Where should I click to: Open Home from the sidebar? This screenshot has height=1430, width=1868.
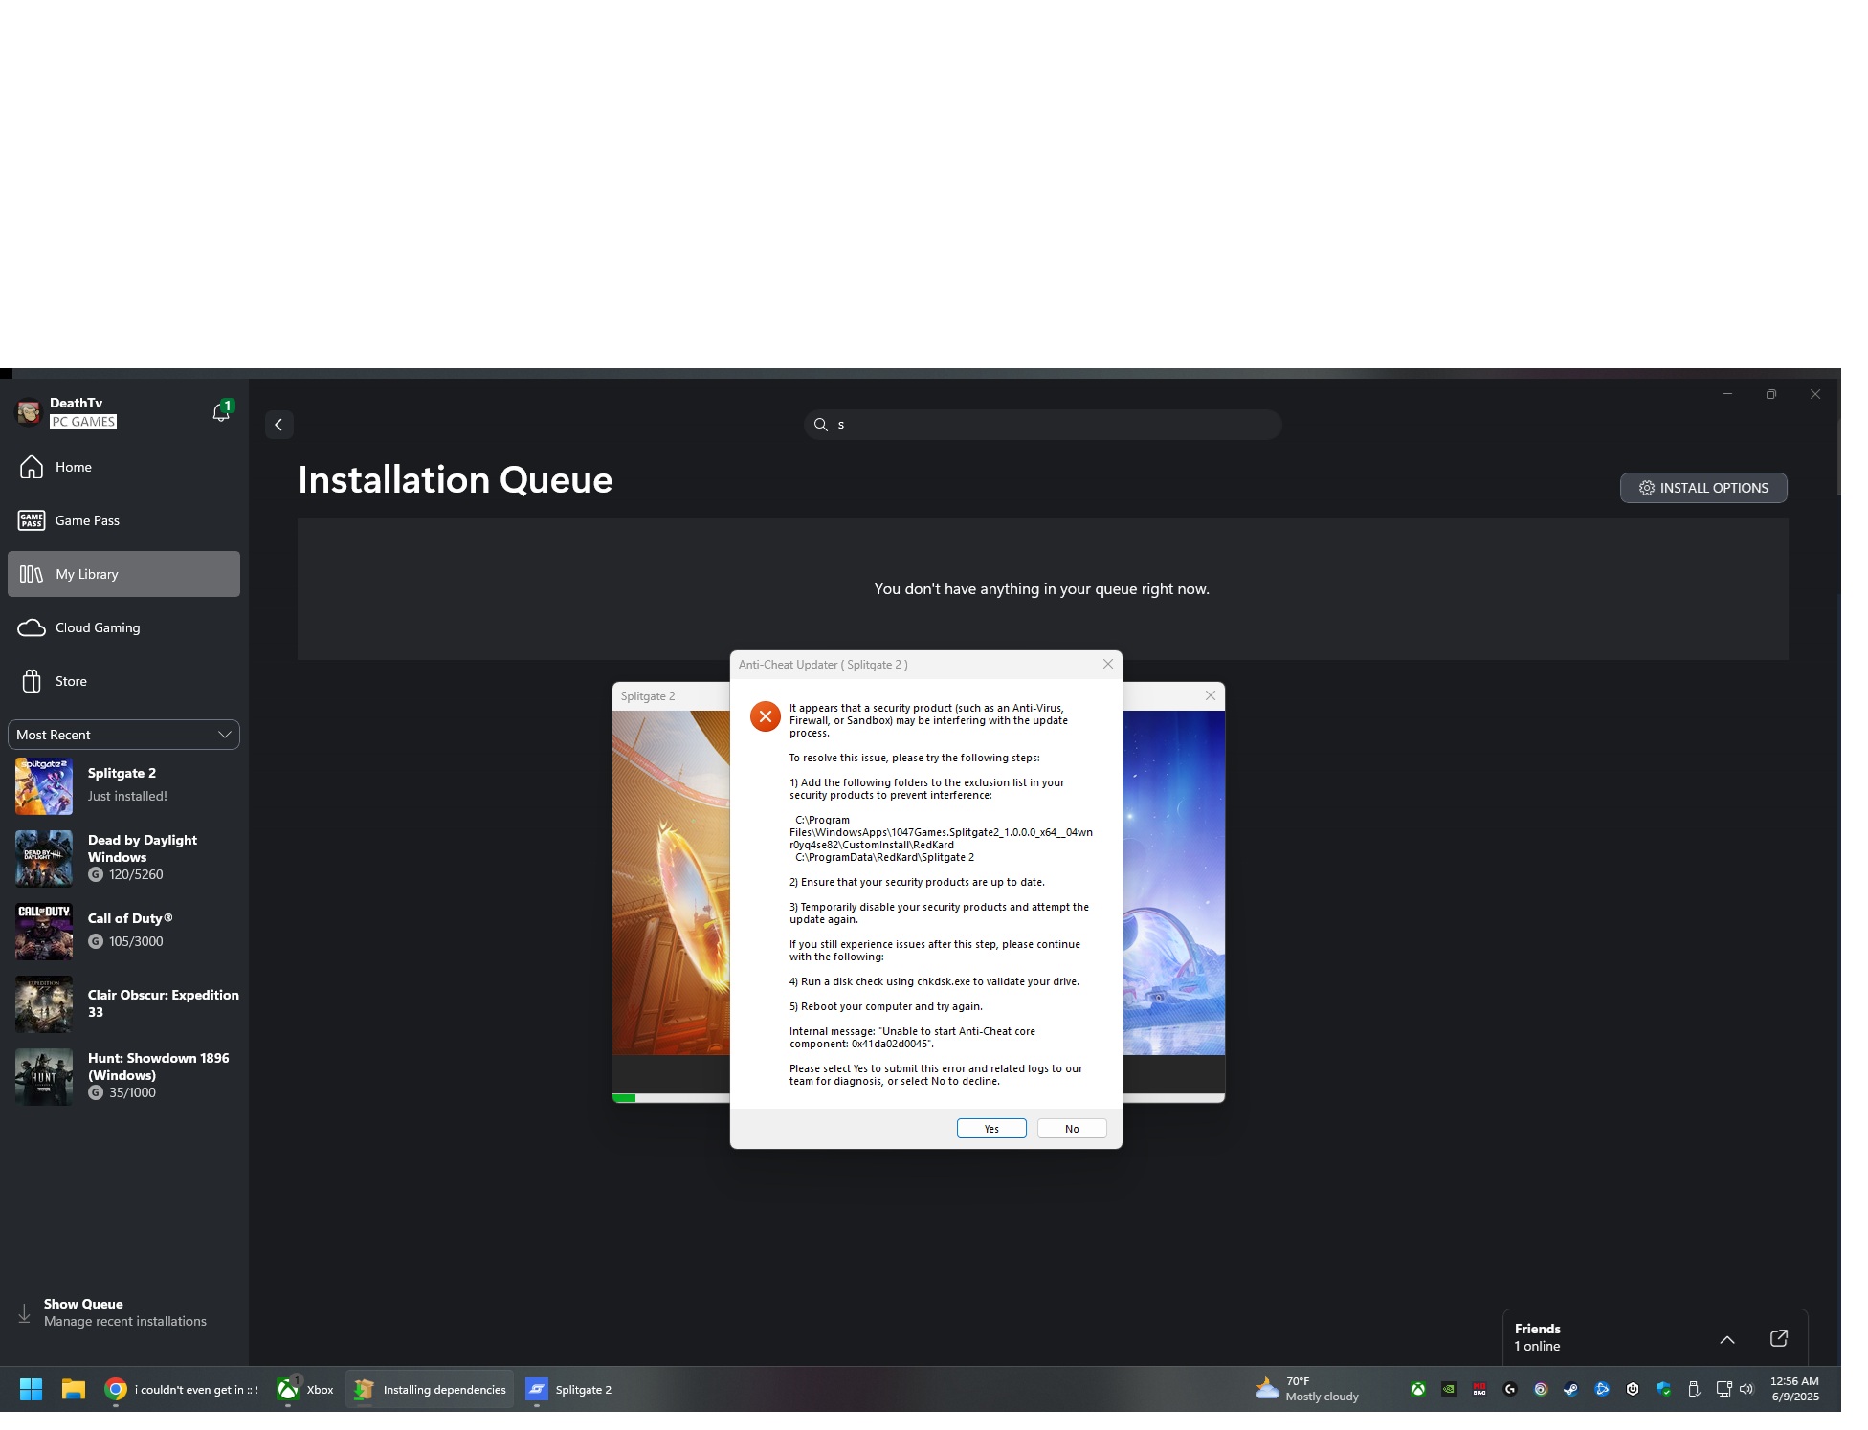(73, 467)
